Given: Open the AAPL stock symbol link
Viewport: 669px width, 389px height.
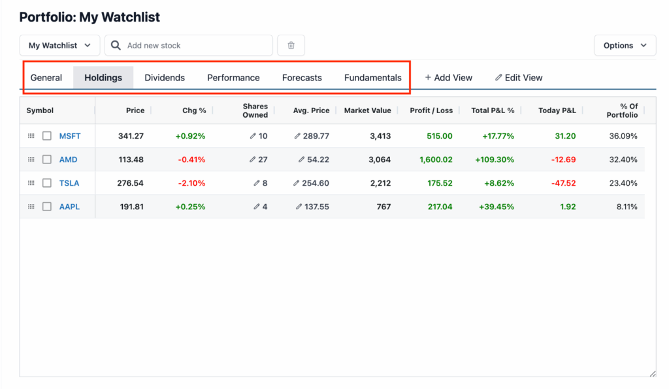Looking at the screenshot, I should click(69, 207).
